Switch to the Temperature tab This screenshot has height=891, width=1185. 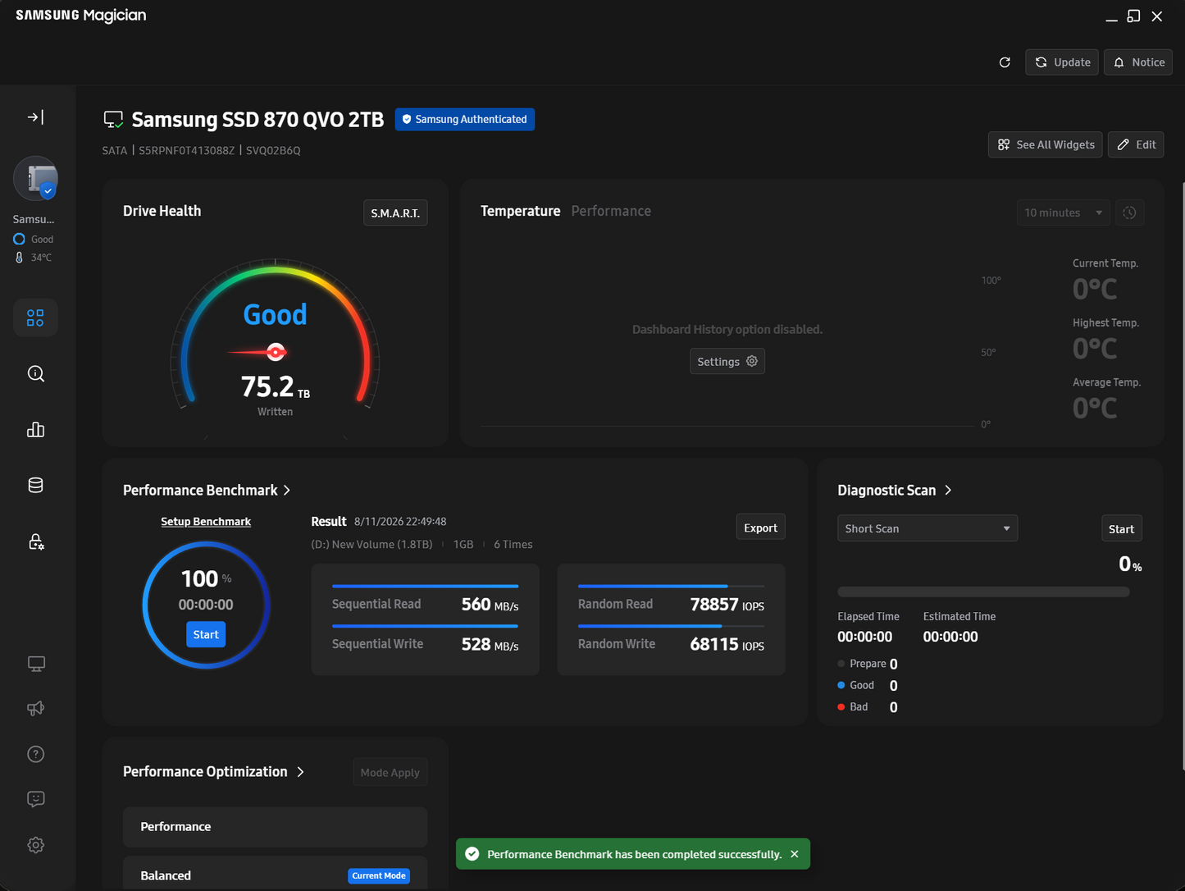pos(521,211)
